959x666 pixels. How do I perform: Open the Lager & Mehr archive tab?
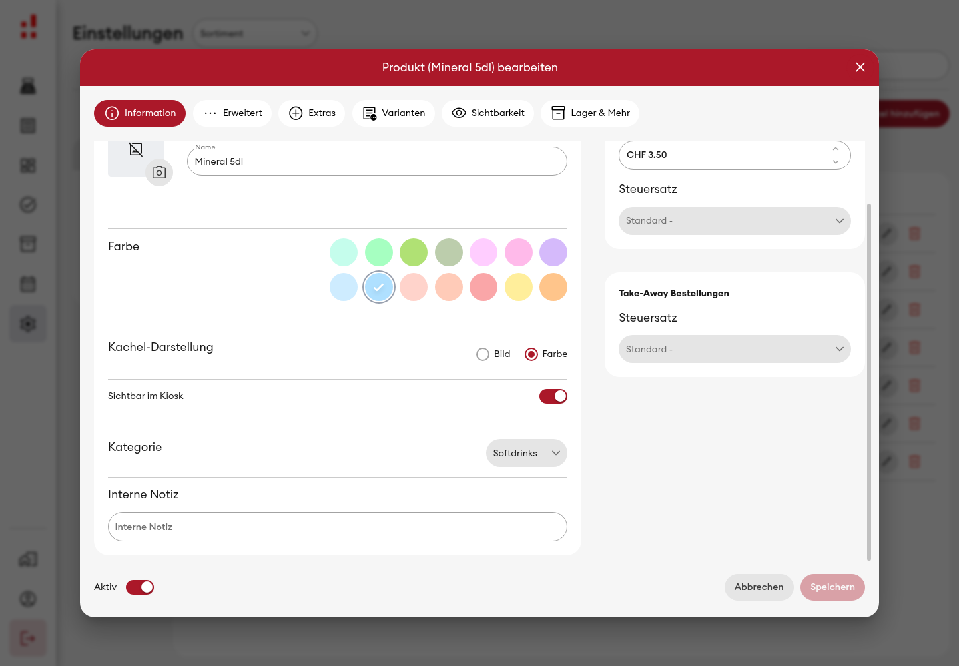coord(590,113)
